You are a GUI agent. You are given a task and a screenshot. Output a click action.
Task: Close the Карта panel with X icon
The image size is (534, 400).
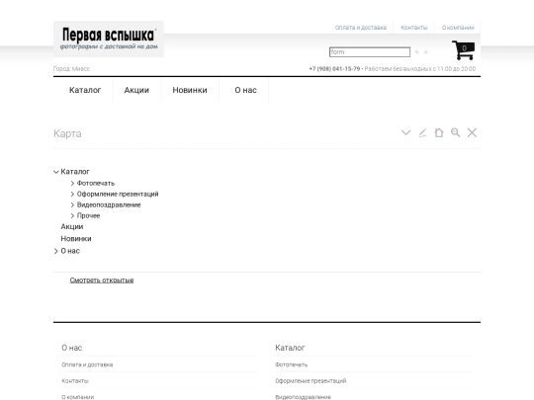point(472,132)
